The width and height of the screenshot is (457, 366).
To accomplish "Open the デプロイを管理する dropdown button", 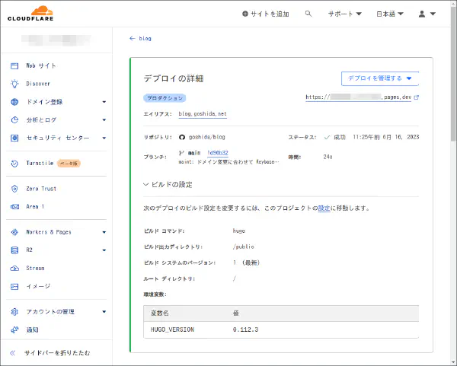I will point(380,78).
